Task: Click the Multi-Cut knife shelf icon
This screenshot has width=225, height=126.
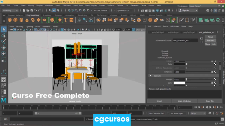Action: click(181, 20)
